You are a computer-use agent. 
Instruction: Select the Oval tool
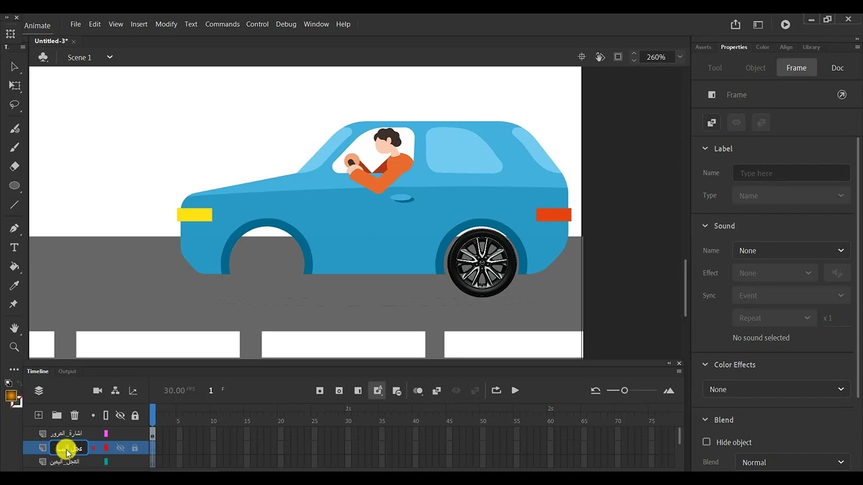[14, 185]
